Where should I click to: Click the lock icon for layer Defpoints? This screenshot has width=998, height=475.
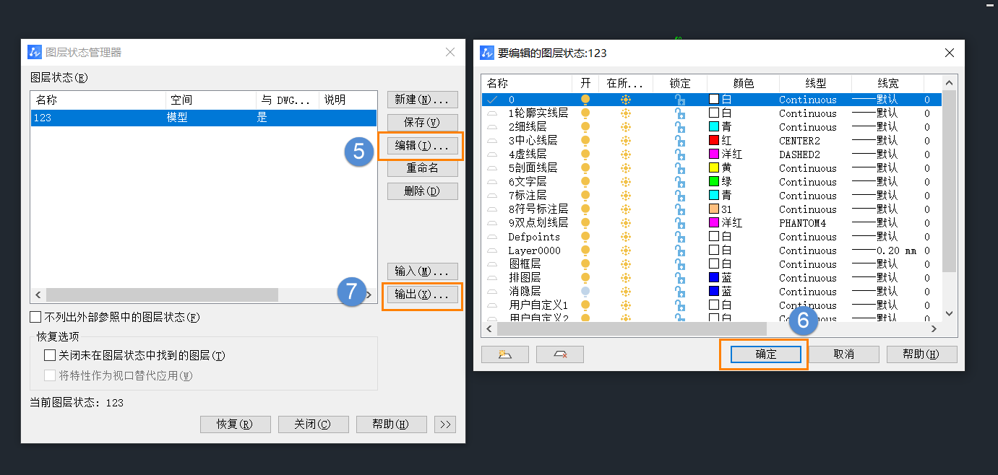pos(680,237)
